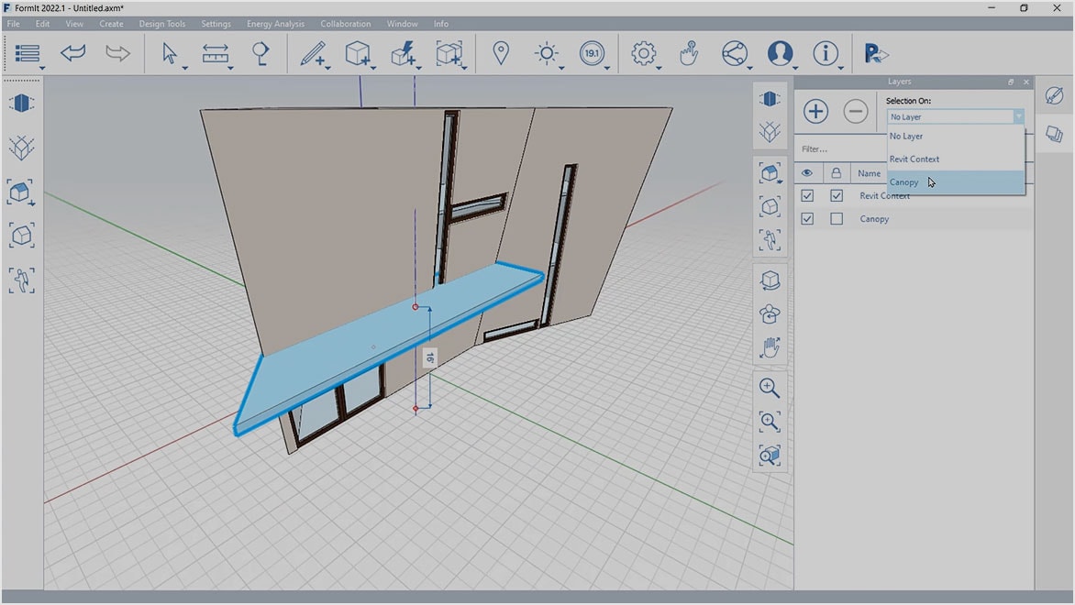Open the Shapes primitive tool
This screenshot has height=605, width=1075.
click(x=358, y=53)
